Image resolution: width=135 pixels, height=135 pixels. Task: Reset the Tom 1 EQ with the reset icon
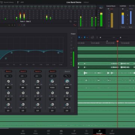70,21
